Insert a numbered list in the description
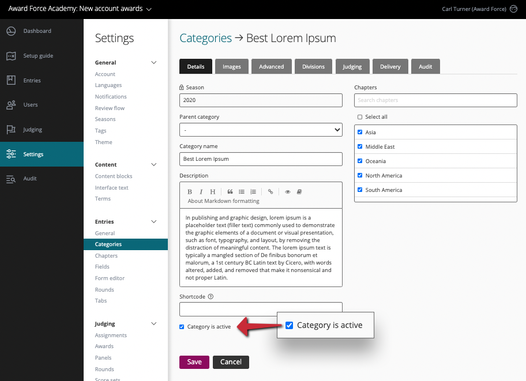Screen dimensions: 526x381 tap(254, 191)
